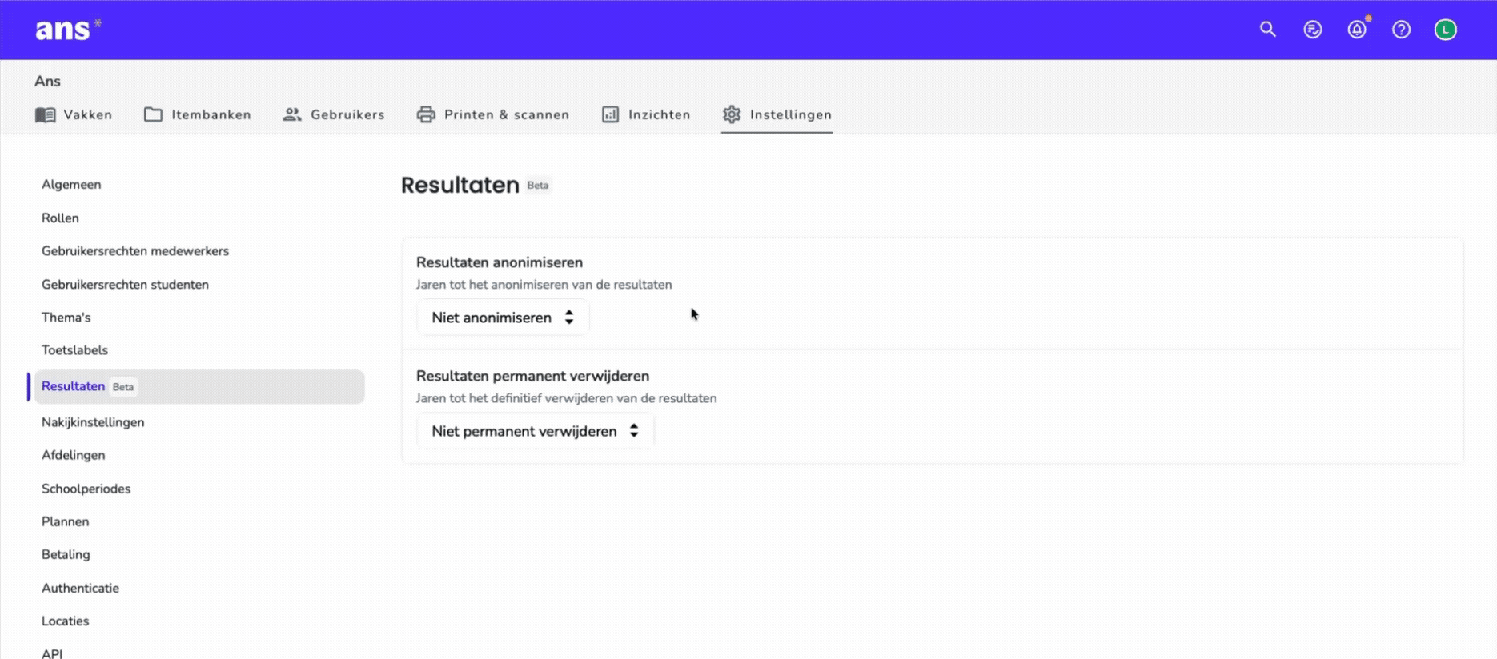Click the Instellingen gear icon
This screenshot has width=1497, height=659.
pos(732,114)
